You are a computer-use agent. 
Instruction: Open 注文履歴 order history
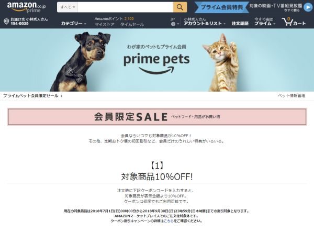(x=240, y=24)
